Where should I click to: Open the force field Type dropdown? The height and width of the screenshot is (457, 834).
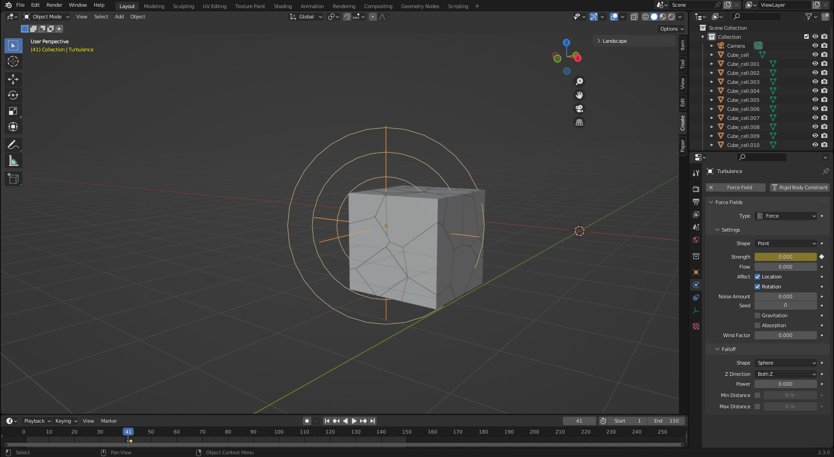786,216
